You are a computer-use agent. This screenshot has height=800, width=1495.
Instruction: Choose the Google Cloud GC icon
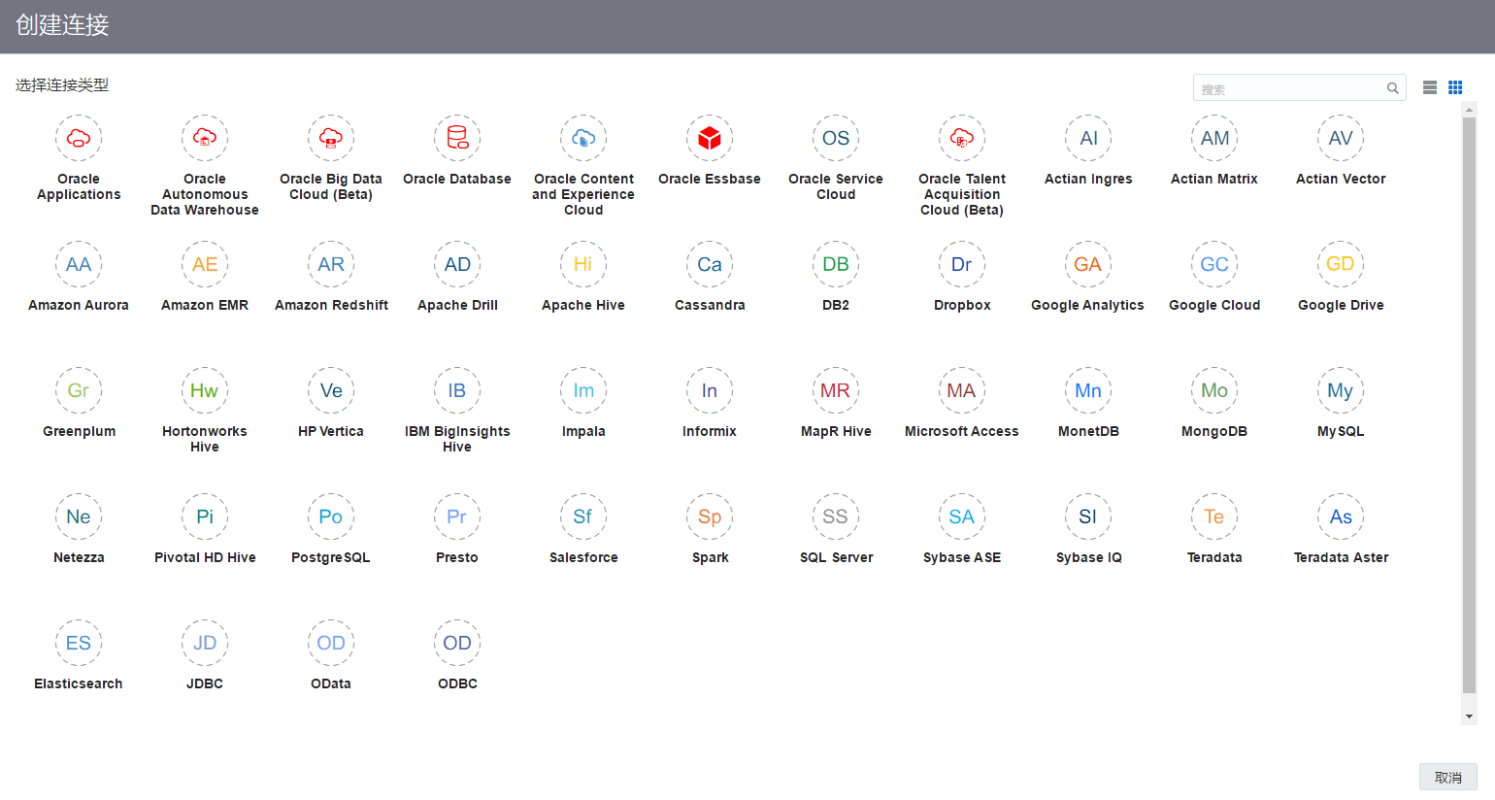tap(1214, 264)
